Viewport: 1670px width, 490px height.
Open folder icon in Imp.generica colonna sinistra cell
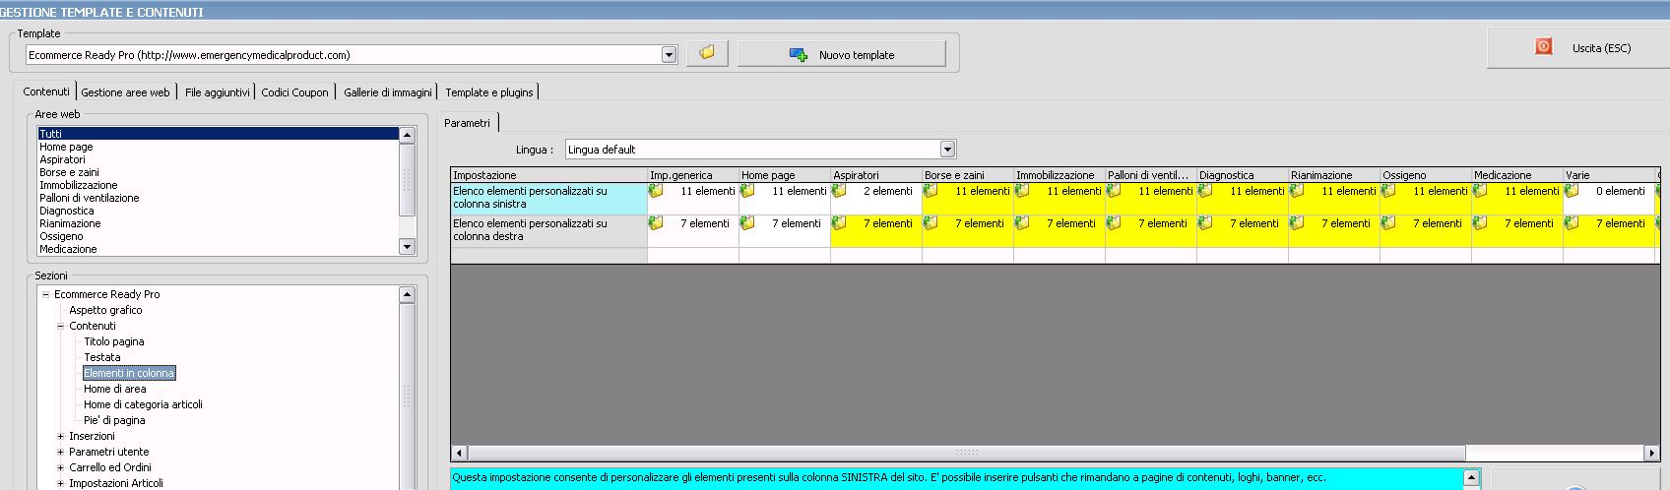pos(656,191)
